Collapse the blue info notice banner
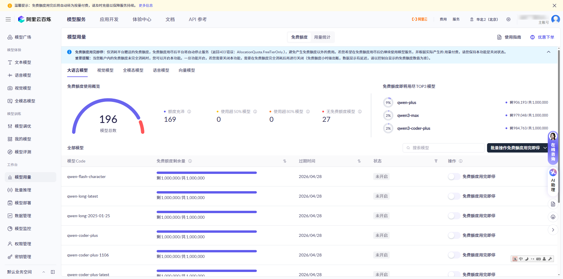The width and height of the screenshot is (563, 279). (549, 52)
